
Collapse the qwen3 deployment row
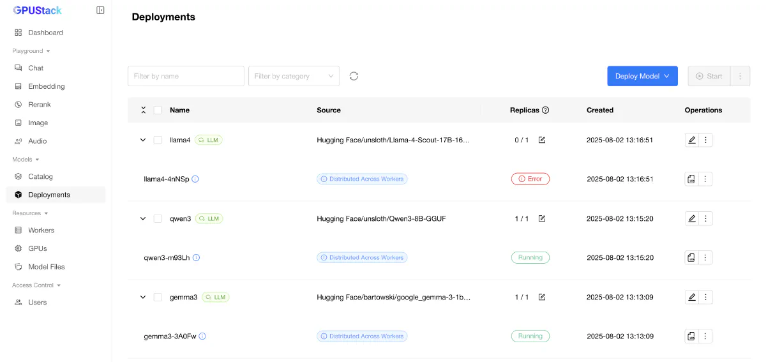[x=143, y=218]
